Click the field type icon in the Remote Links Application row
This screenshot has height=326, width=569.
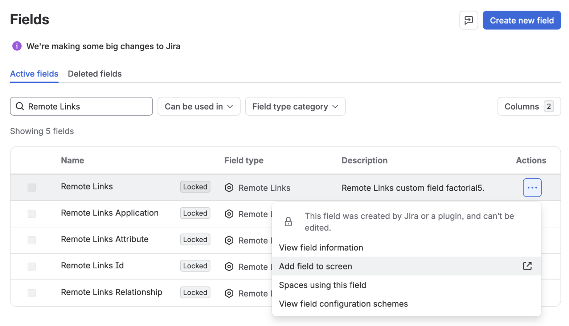[229, 214]
